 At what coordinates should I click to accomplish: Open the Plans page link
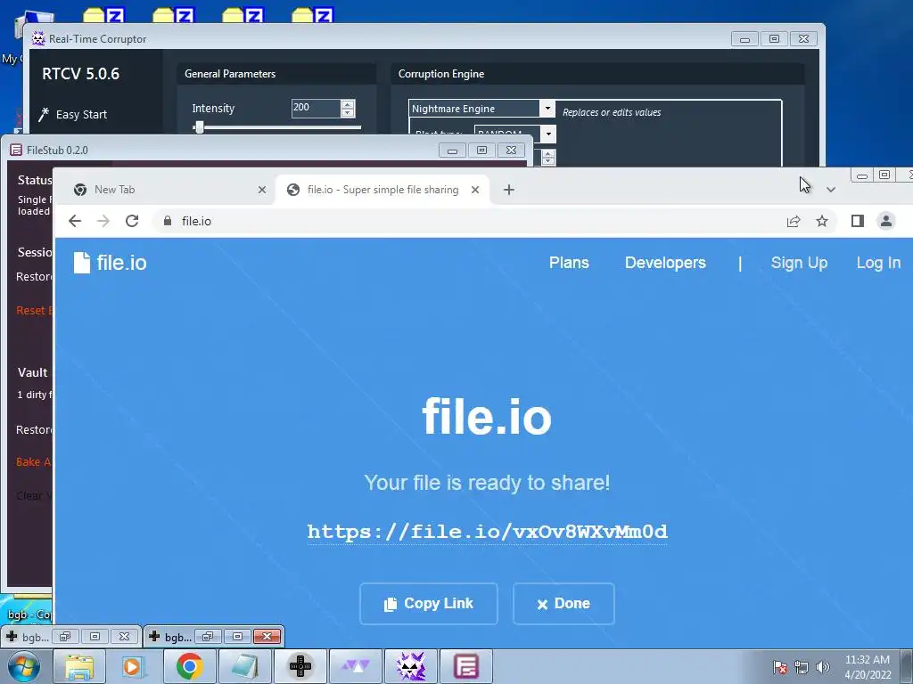click(569, 263)
